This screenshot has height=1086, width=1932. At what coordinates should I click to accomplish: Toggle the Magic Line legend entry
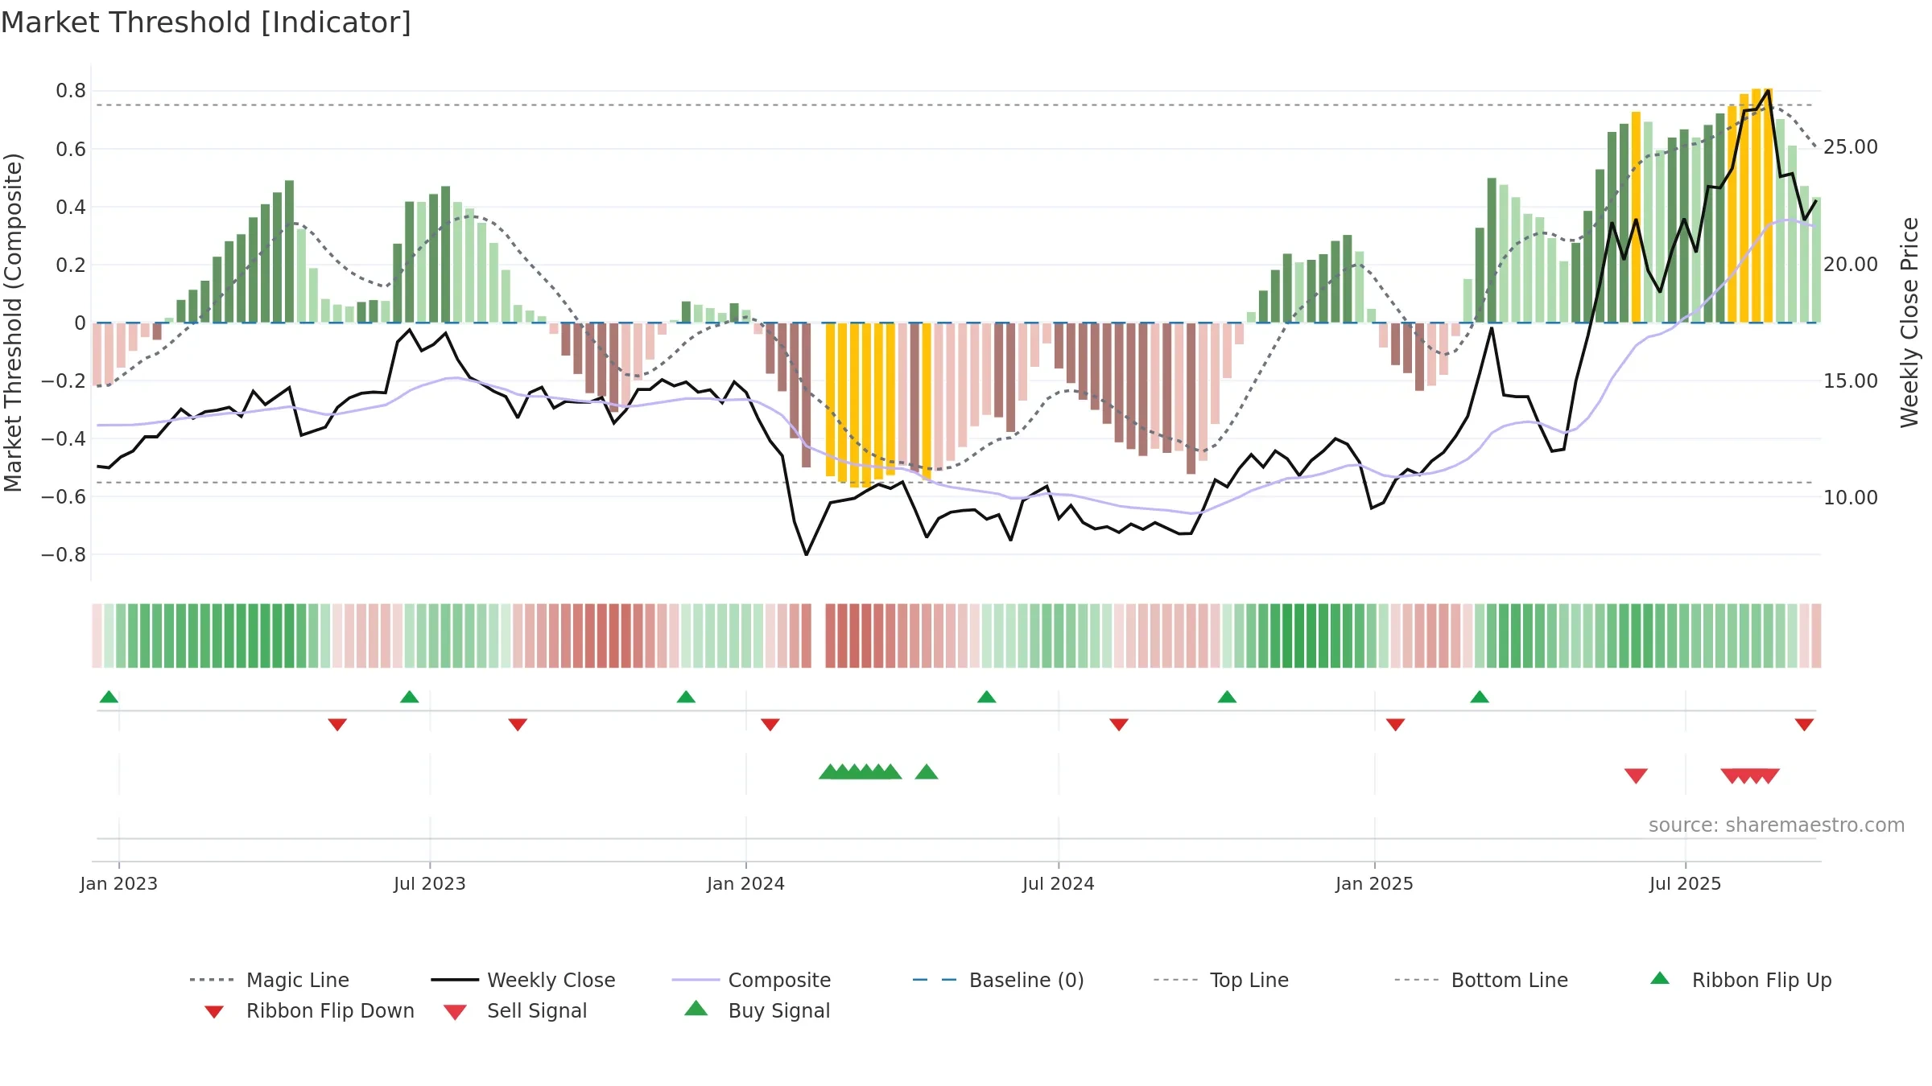point(269,980)
